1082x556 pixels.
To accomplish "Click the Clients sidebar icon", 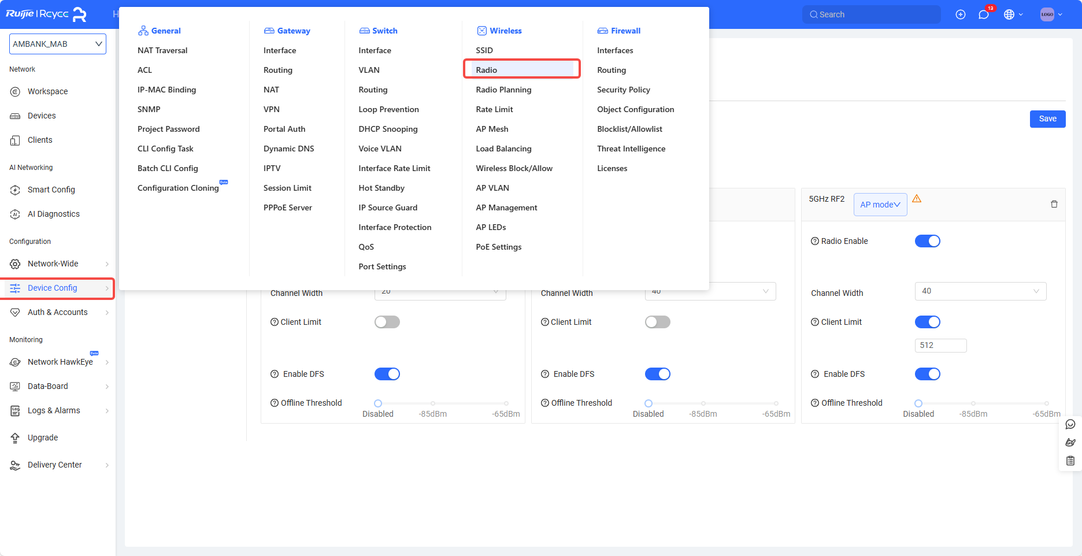I will click(16, 140).
